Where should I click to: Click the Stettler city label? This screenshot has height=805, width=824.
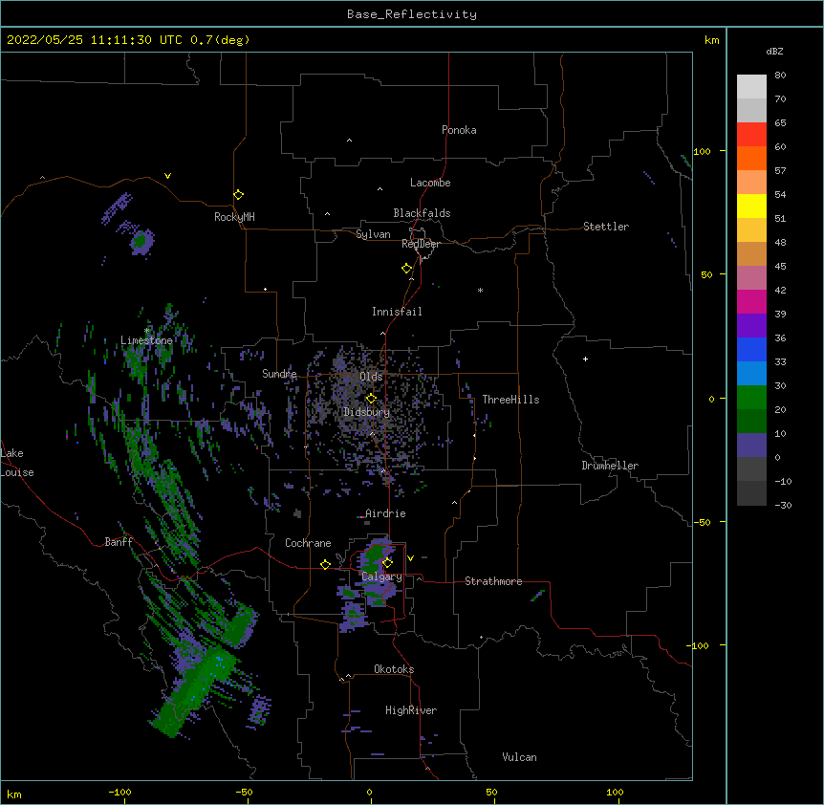(606, 227)
